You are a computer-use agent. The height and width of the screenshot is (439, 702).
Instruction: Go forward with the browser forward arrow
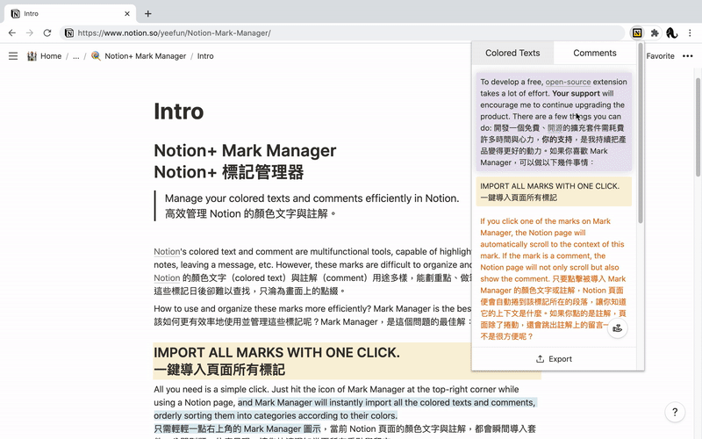(x=30, y=32)
